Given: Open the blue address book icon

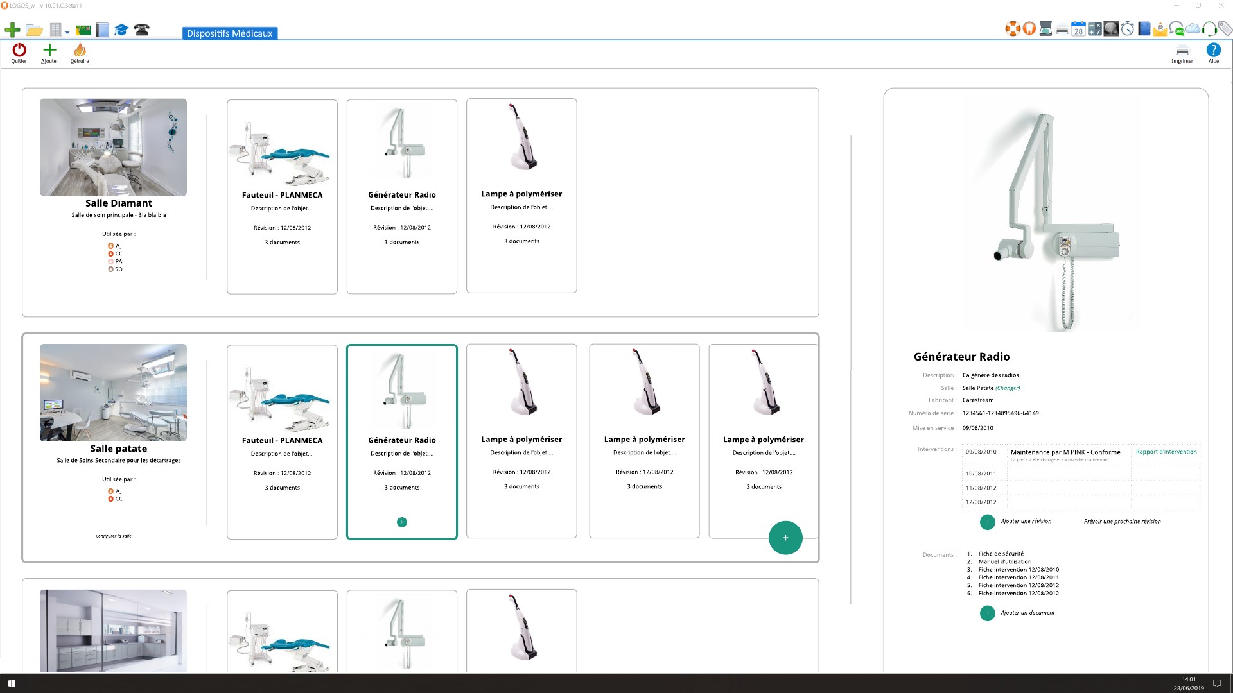Looking at the screenshot, I should click(x=1144, y=29).
